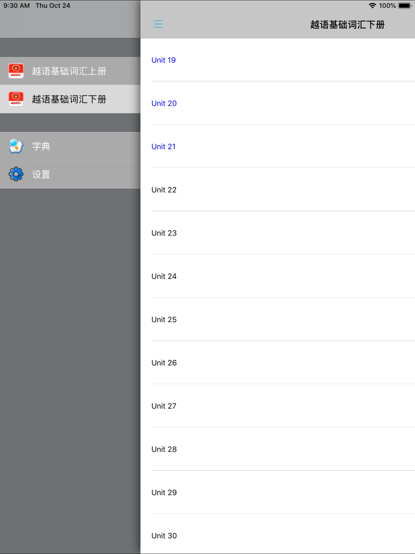Click the 9:30 AM clock
The image size is (415, 554).
point(17,6)
